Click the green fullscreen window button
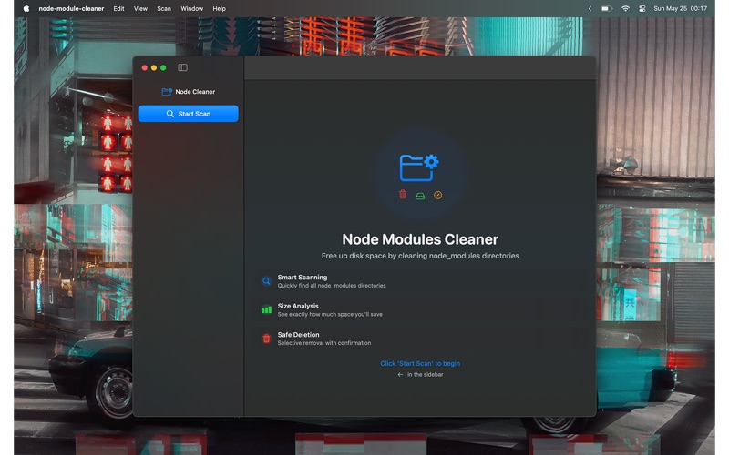This screenshot has width=729, height=455. pyautogui.click(x=163, y=67)
